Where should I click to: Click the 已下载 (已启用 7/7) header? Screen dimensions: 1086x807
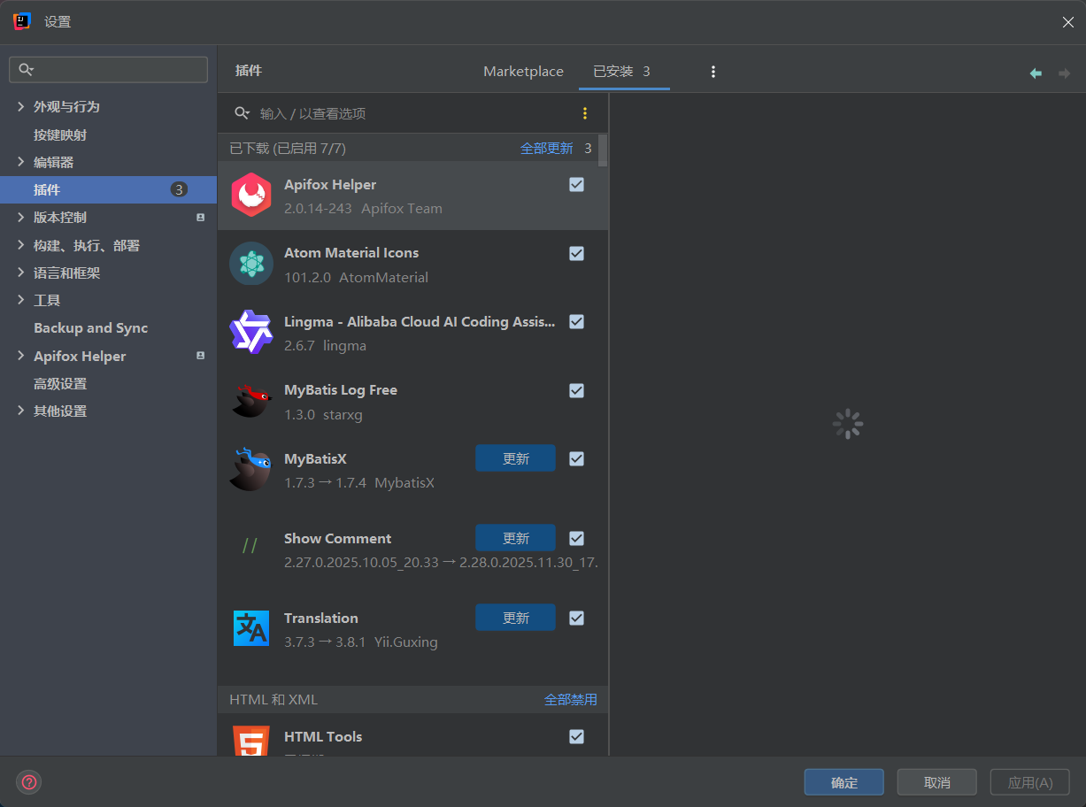(288, 149)
